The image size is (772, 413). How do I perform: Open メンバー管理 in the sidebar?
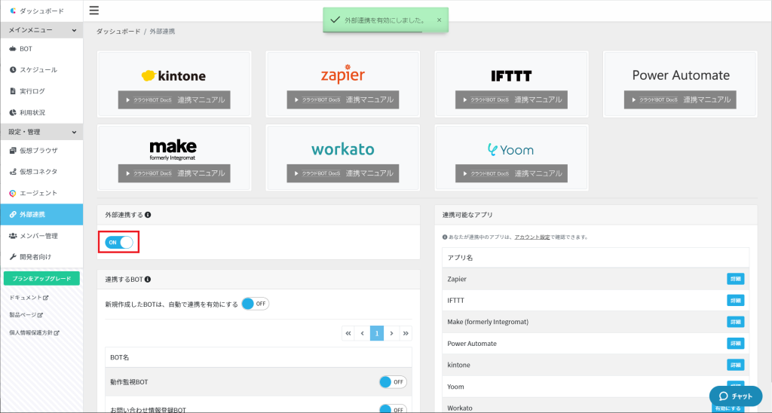click(42, 236)
